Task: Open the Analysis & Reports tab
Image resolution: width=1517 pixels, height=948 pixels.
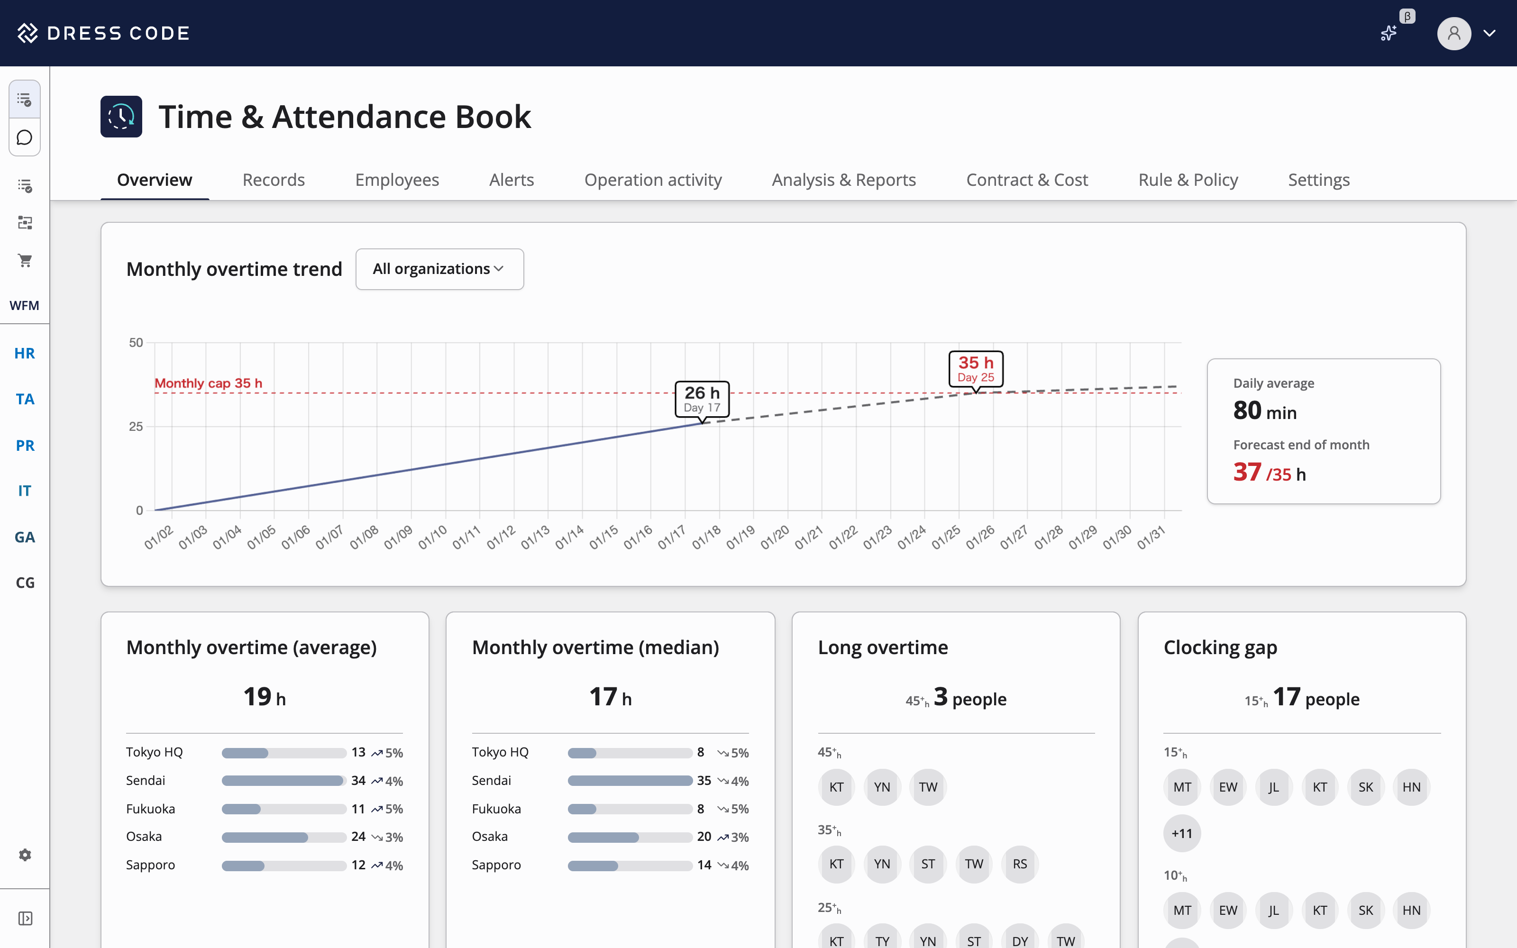Action: coord(844,180)
